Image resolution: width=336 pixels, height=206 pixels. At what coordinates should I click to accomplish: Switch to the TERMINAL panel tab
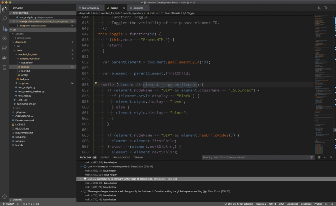[138, 157]
